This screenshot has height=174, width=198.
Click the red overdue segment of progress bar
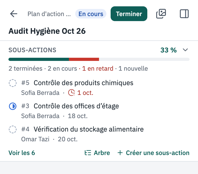coord(84,59)
